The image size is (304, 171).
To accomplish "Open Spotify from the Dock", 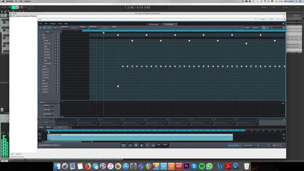I will (201, 166).
